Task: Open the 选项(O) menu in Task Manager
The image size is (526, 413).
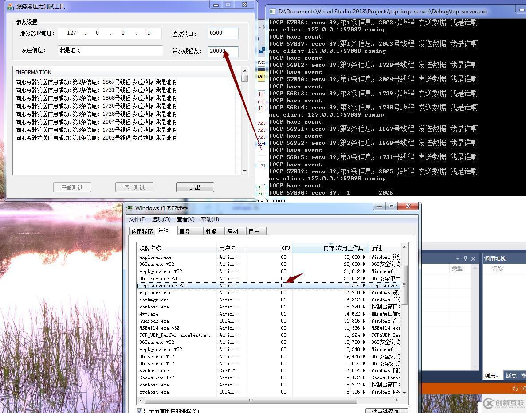Action: [161, 219]
